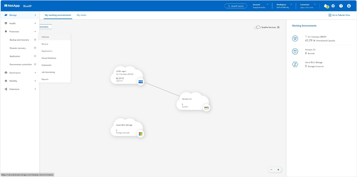Open the user profile icon

349,6
